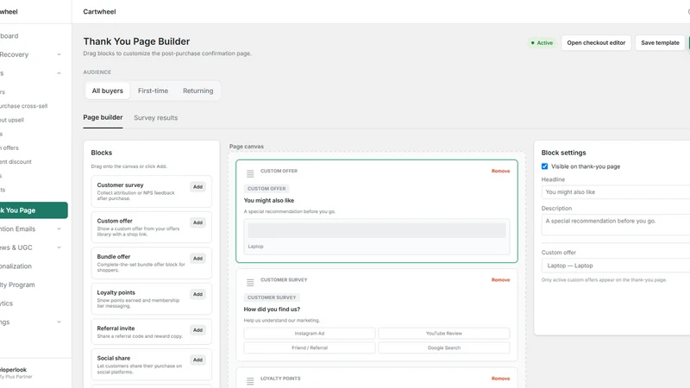Click the Laptop product image placeholder
This screenshot has width=690, height=388.
click(377, 230)
